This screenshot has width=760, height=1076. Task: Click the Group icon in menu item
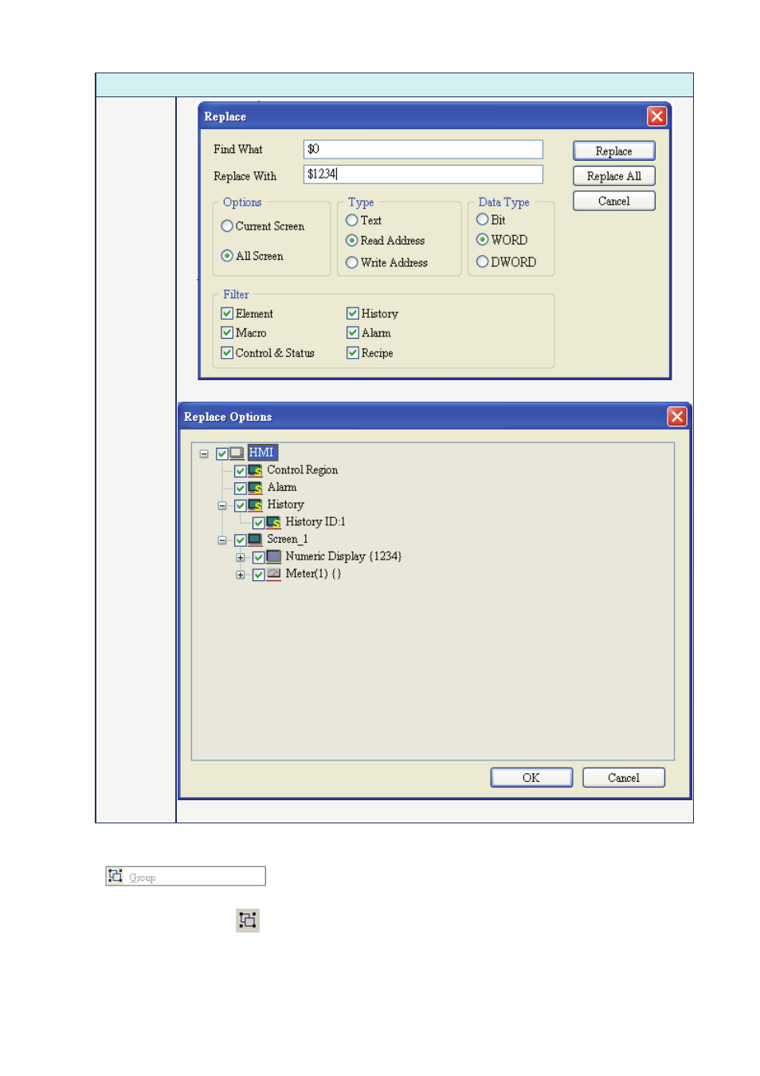pyautogui.click(x=116, y=876)
